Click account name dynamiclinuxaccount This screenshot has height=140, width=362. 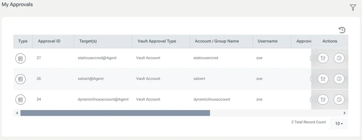click(x=212, y=99)
